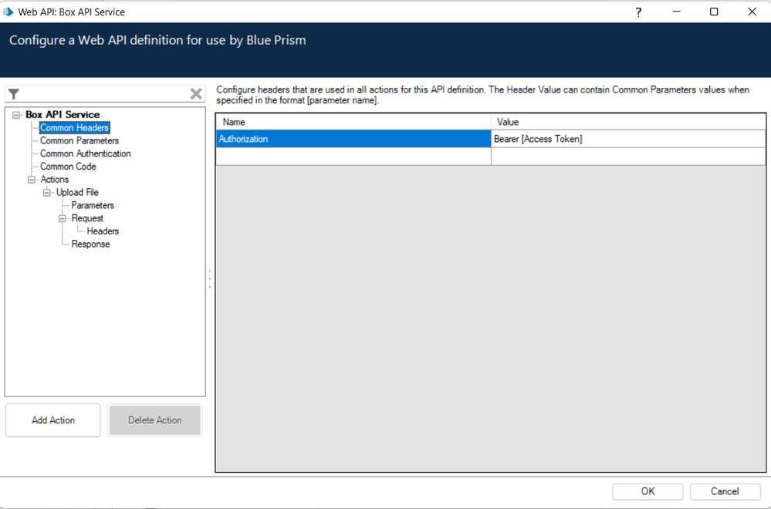Select Common Headers in the tree
Screen dimensions: 771x509
point(74,128)
